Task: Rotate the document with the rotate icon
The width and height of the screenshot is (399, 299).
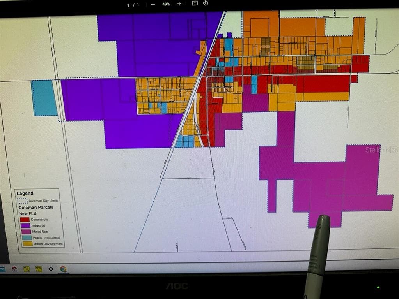Action: point(206,3)
